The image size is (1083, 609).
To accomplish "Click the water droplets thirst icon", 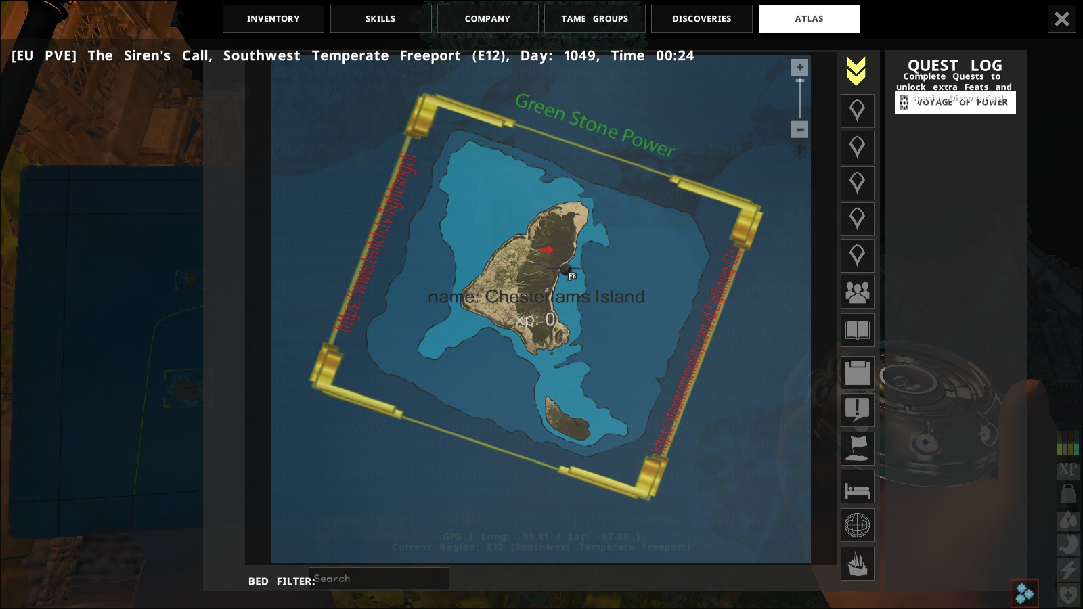I will click(x=1068, y=520).
